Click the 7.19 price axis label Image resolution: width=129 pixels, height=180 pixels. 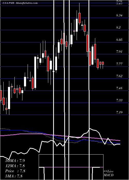119,112
